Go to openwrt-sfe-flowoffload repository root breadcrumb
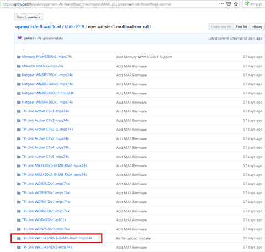Viewport: 265px width, 252px height. [38, 26]
